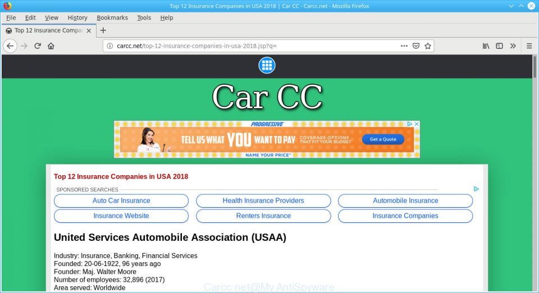Bookmark this page with star icon
Screen dimensions: 539x293
pos(428,45)
